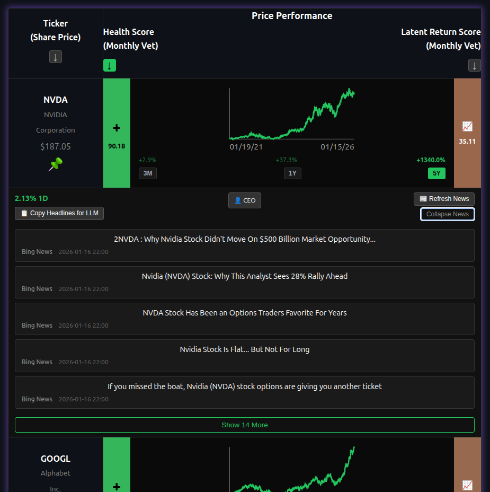Open the headline about analyst's 28% rally prediction

[245, 276]
